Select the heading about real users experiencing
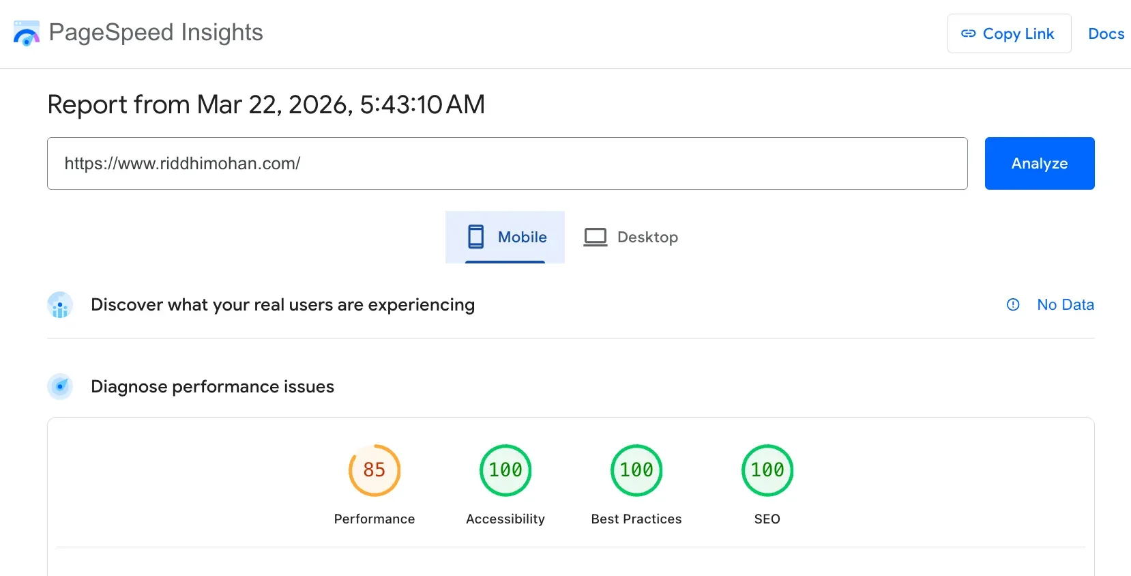1131x576 pixels. coord(282,304)
